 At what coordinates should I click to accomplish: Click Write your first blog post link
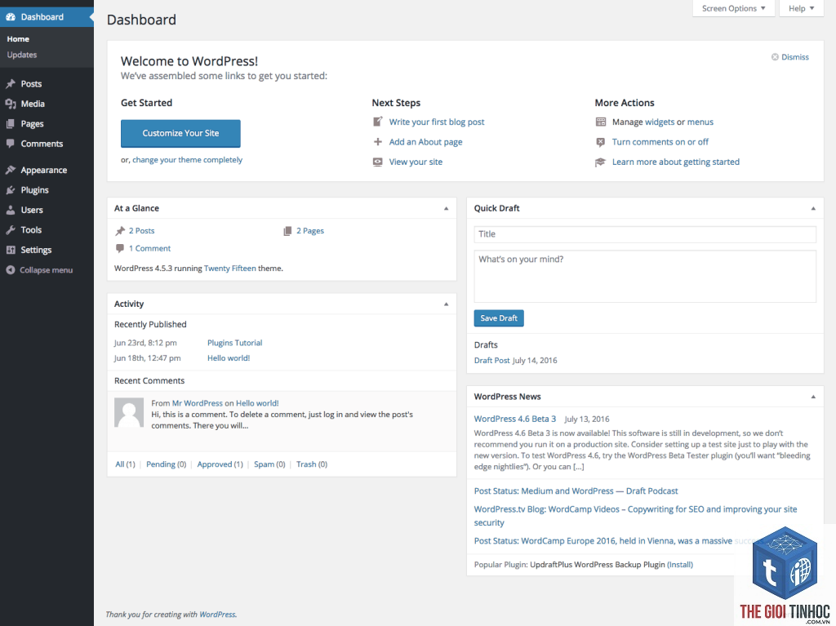coord(437,122)
